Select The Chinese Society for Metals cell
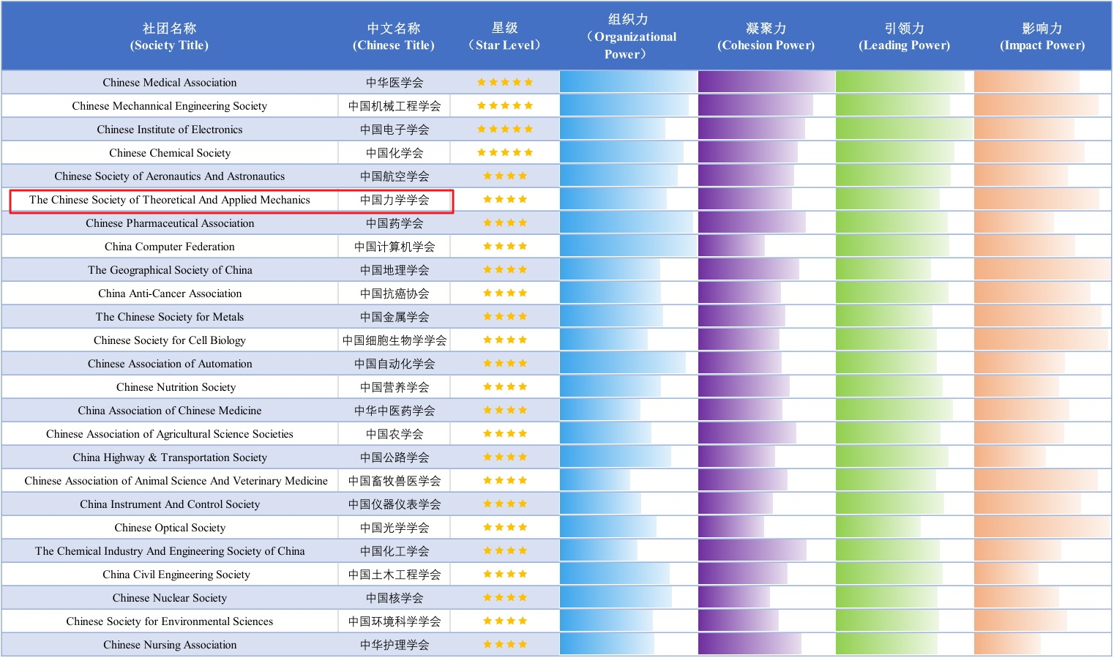Screen dimensions: 1114x658 click(170, 317)
